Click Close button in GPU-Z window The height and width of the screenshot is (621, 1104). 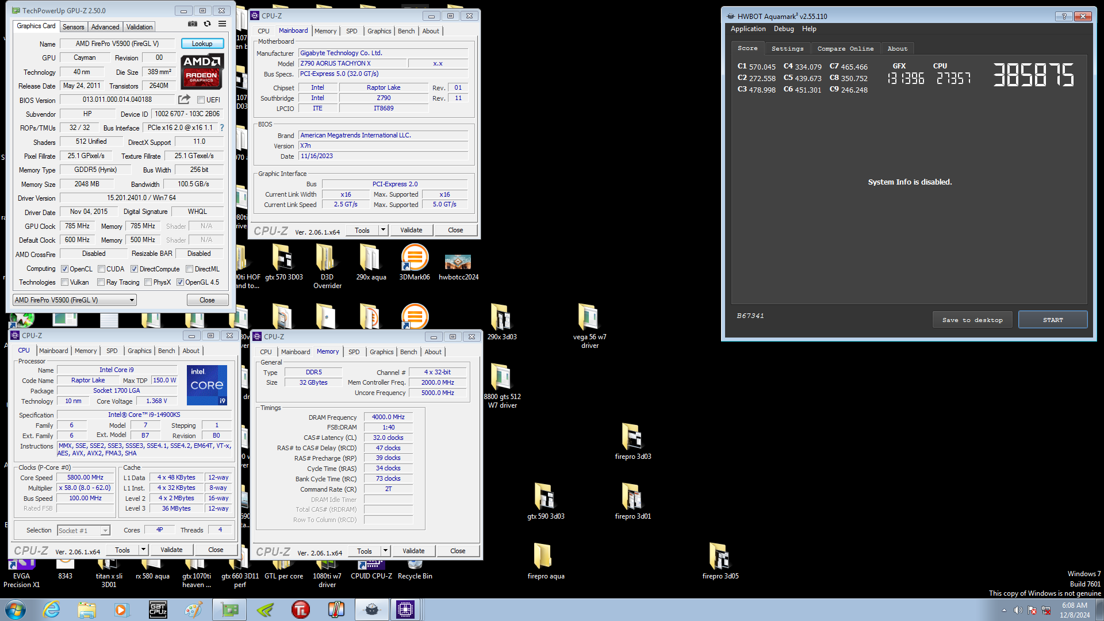[x=207, y=300]
